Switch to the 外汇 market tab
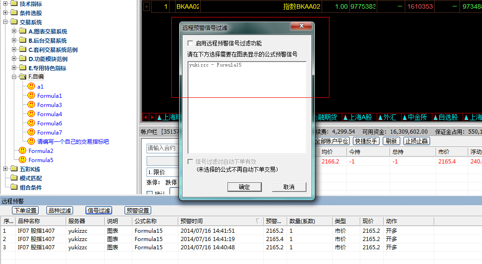Image resolution: width=482 pixels, height=264 pixels. coord(387,118)
